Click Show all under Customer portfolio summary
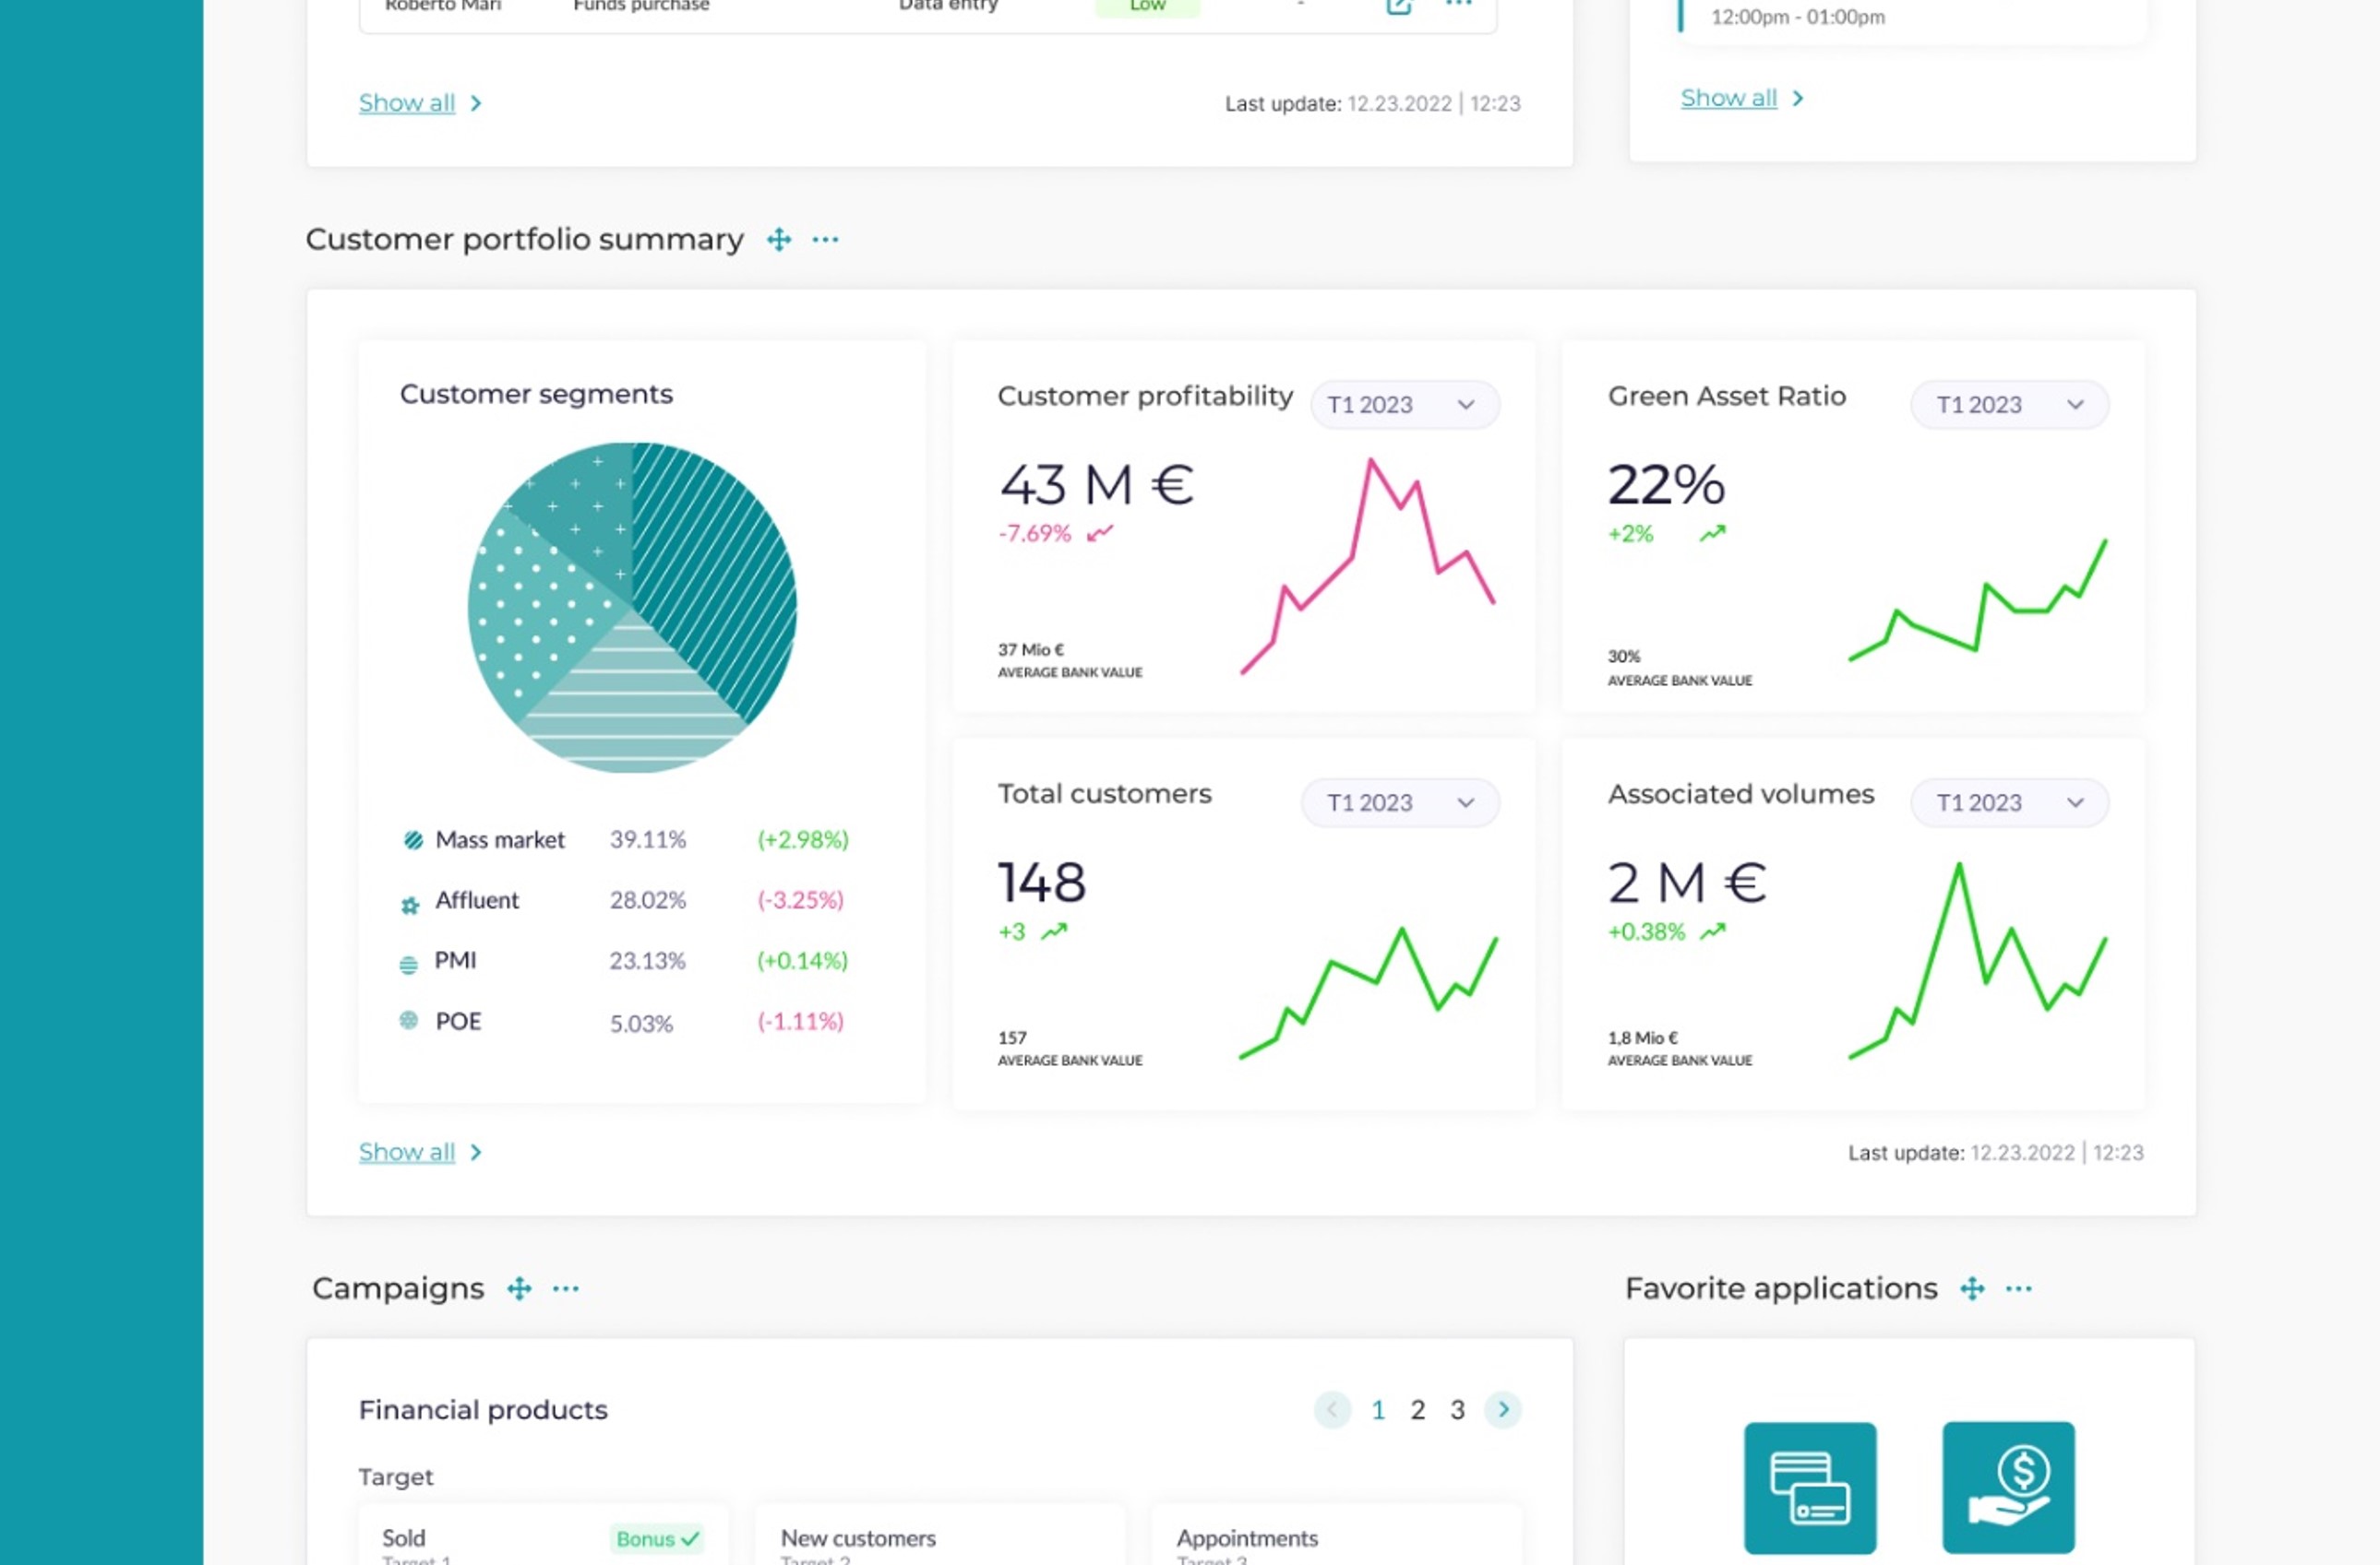The image size is (2380, 1565). 420,1152
